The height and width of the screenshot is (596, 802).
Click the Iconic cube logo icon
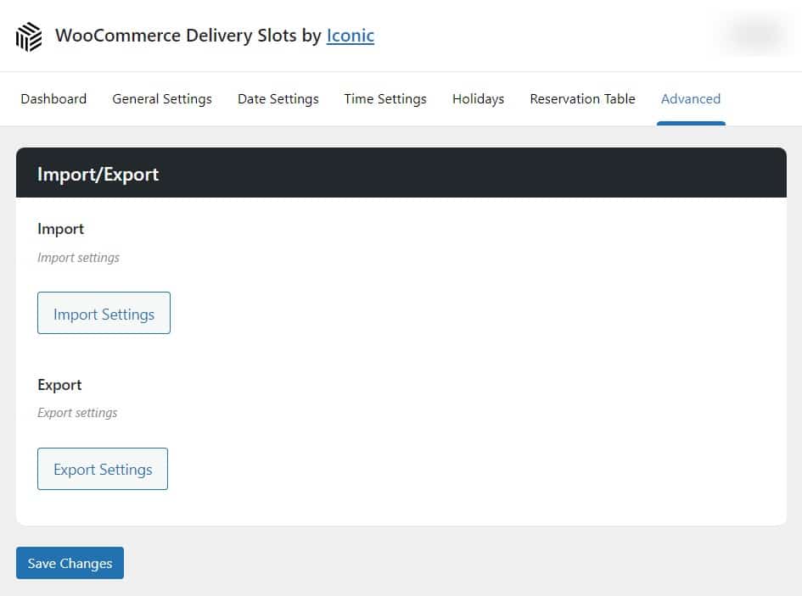[x=28, y=36]
